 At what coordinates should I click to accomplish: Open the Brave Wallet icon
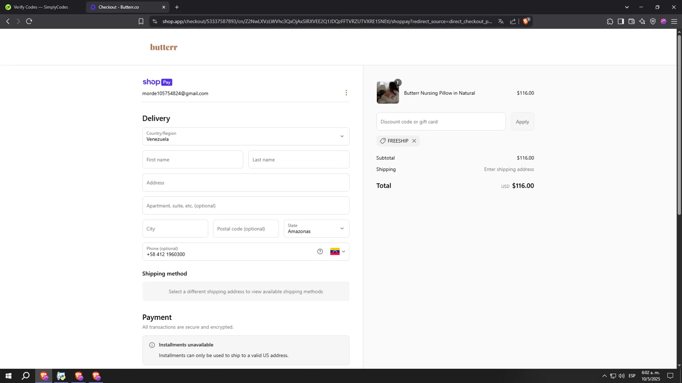[632, 21]
